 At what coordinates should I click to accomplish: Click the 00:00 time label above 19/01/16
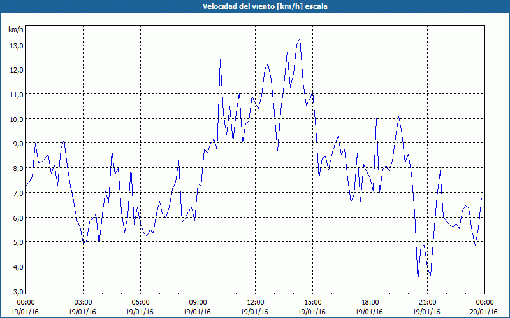click(x=25, y=303)
